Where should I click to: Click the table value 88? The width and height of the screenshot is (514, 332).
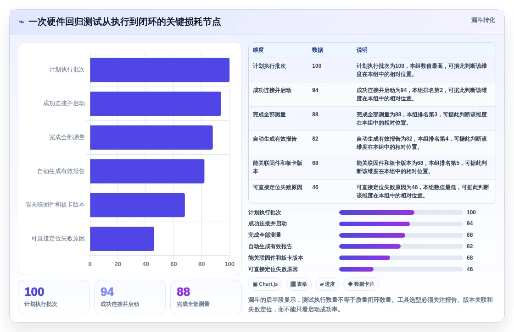click(x=315, y=114)
